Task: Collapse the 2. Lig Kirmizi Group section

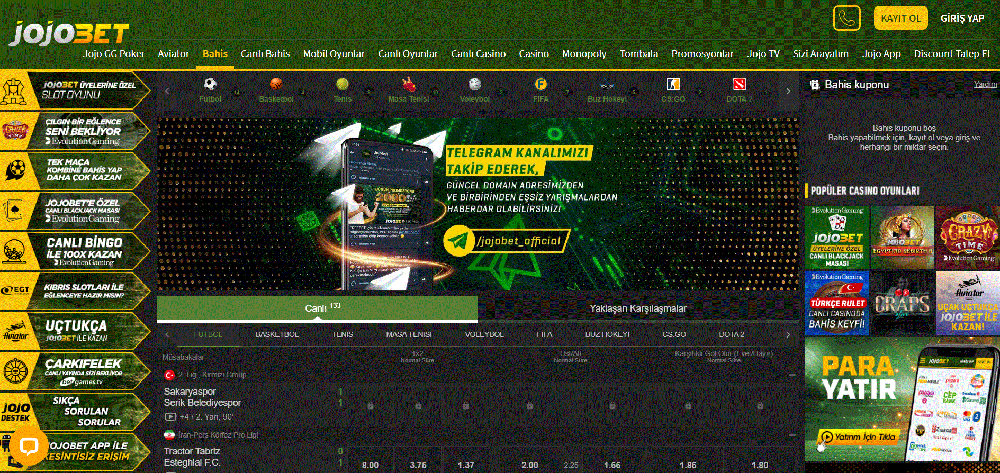Action: click(792, 375)
